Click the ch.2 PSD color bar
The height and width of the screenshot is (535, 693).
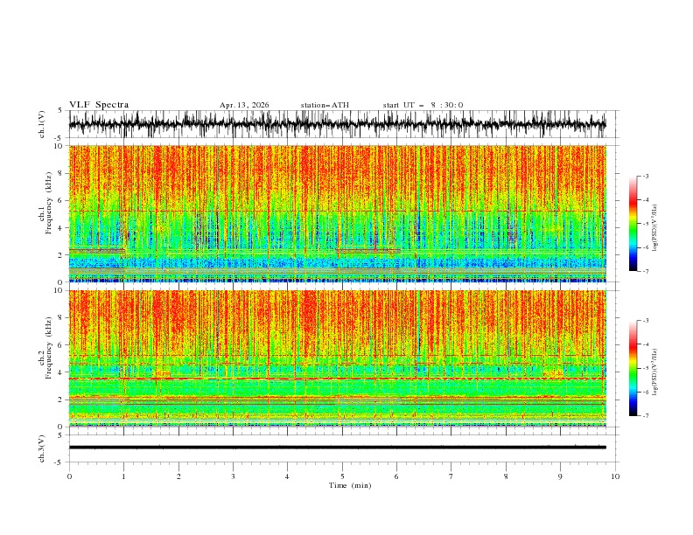[x=633, y=368]
